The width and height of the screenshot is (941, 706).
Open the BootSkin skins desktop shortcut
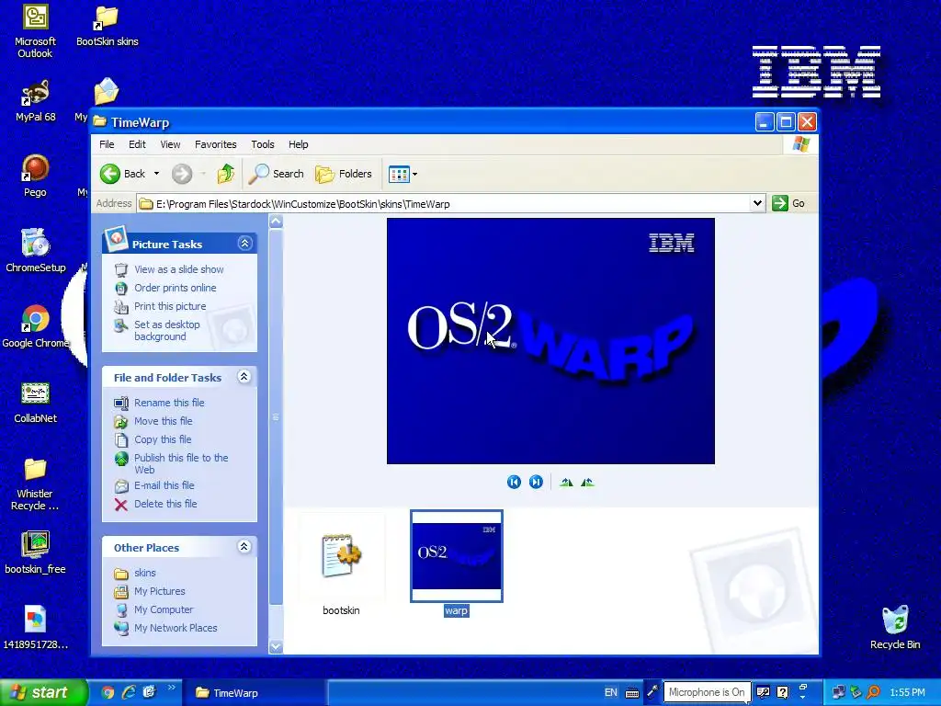(x=107, y=26)
